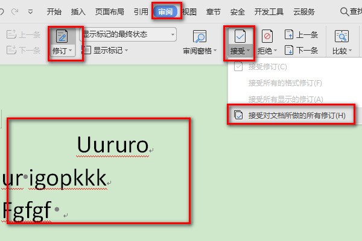Viewport: 362px width, 241px height.
Task: Click the 修订 (Track Changes) icon
Action: (x=61, y=36)
